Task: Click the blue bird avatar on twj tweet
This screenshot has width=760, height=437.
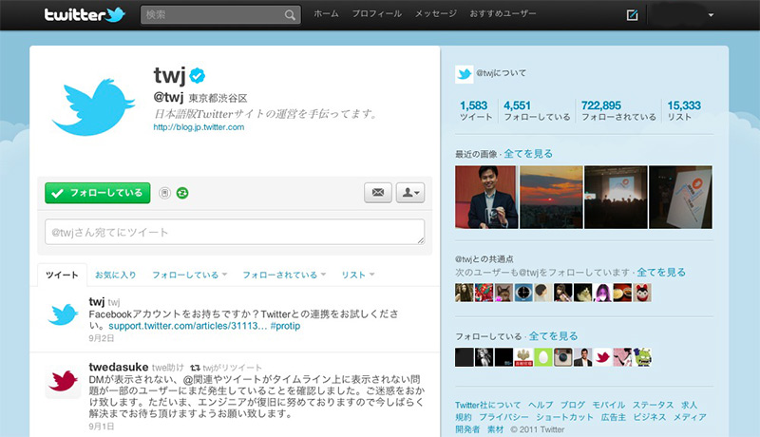Action: [x=63, y=314]
